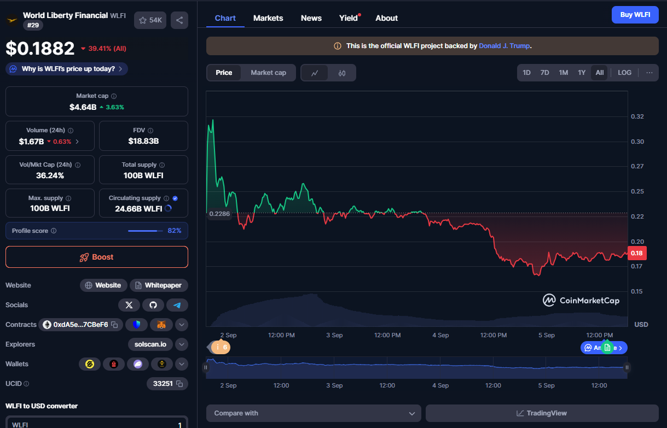
Task: Click left handle of range navigator
Action: point(206,367)
